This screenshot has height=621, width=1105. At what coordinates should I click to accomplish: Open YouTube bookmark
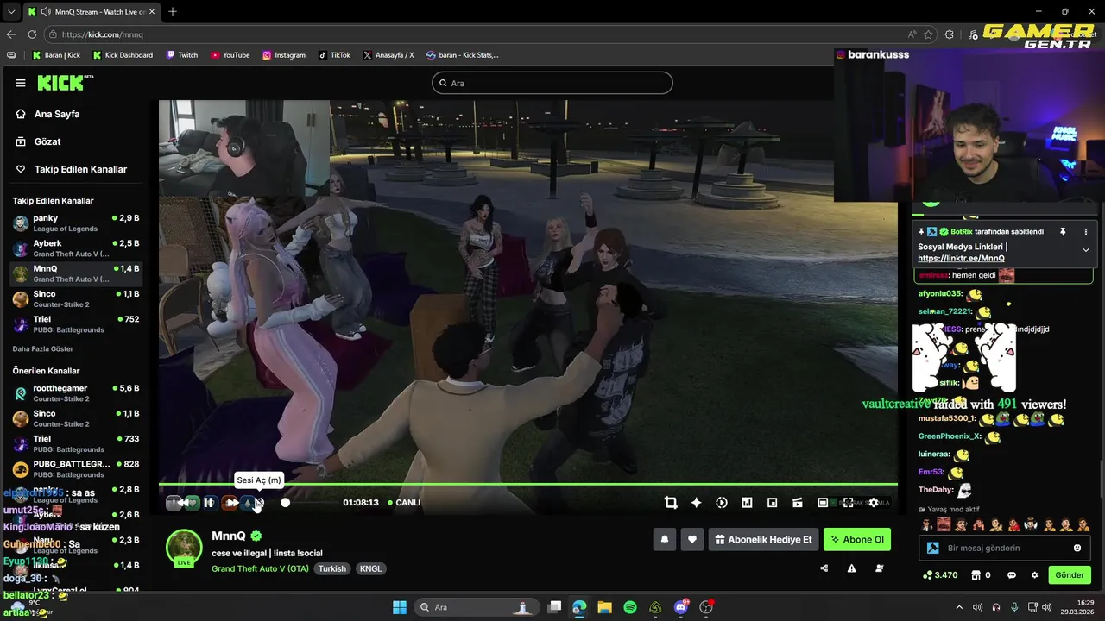230,55
